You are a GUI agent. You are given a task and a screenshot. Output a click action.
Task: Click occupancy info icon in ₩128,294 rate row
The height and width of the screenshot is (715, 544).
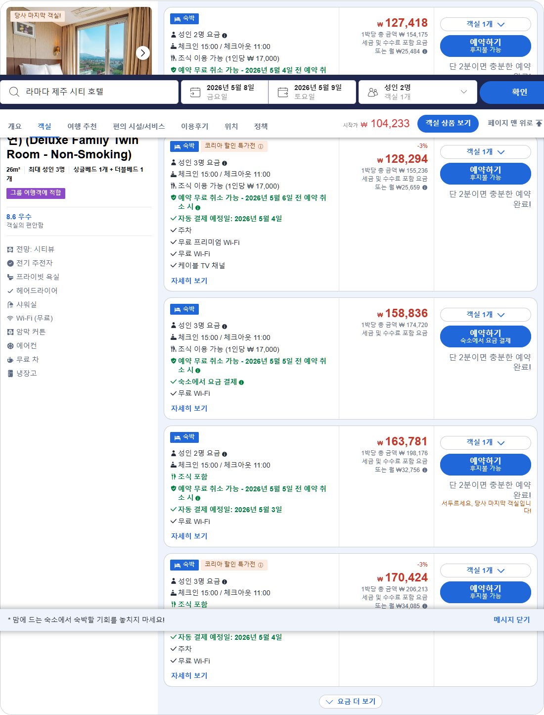225,163
